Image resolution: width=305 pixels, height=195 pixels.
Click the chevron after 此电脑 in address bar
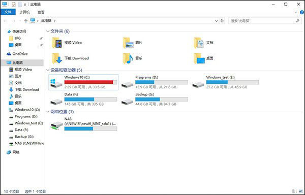pyautogui.click(x=55, y=21)
